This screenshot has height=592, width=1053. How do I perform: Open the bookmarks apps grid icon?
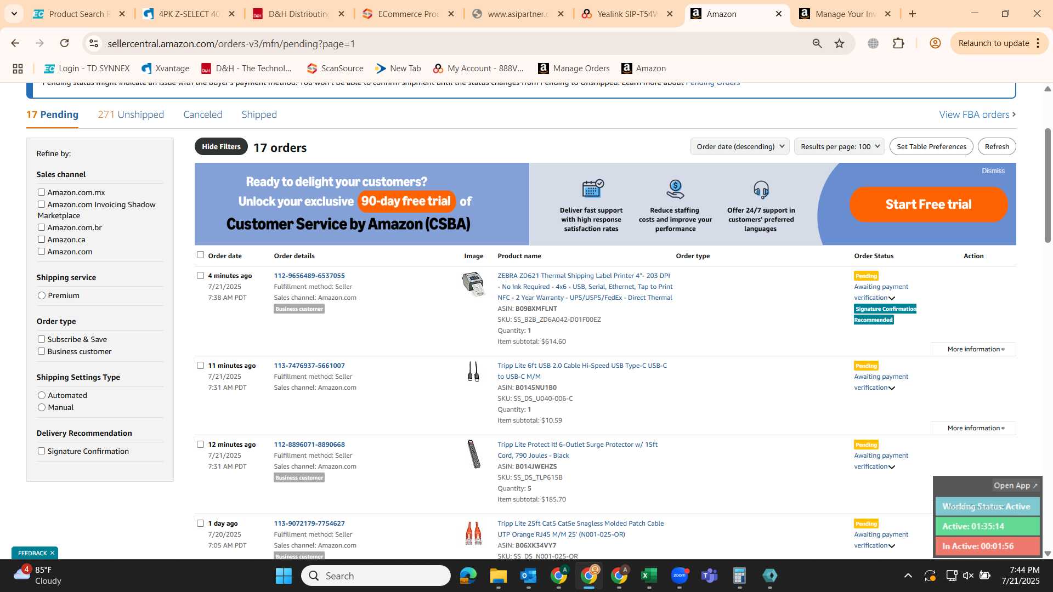[x=18, y=69]
